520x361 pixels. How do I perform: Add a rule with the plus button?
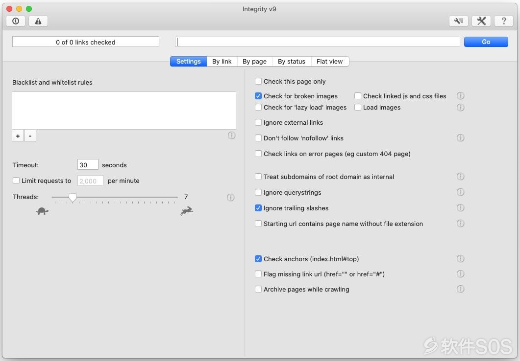(x=18, y=135)
